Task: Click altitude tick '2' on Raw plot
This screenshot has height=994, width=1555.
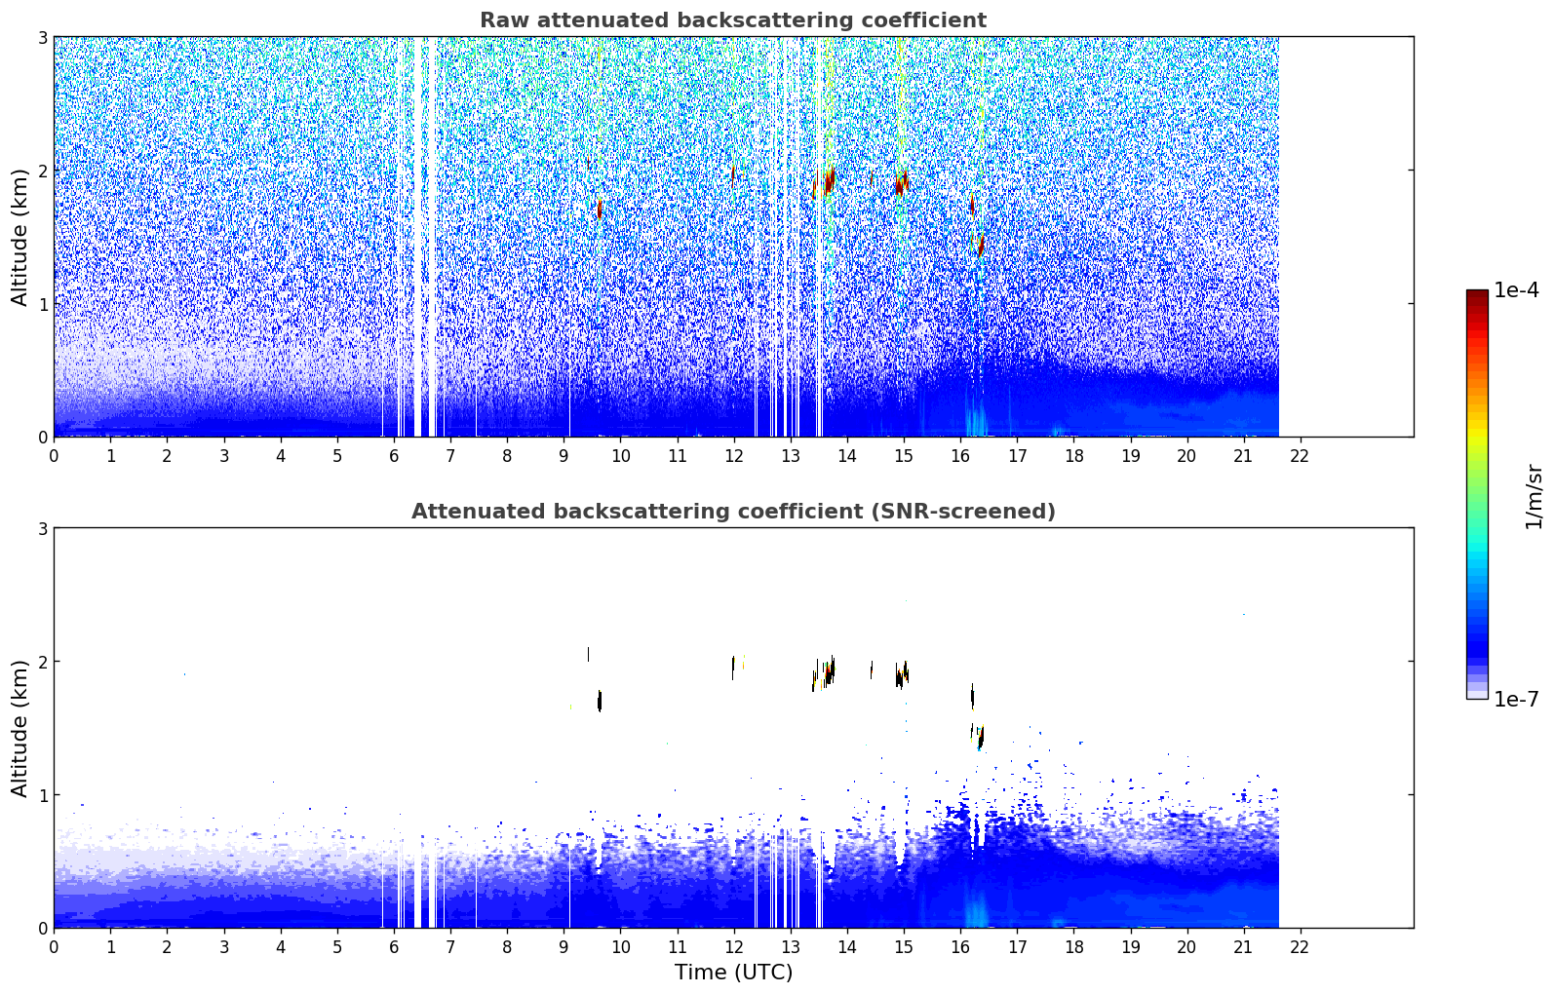Action: [x=43, y=171]
